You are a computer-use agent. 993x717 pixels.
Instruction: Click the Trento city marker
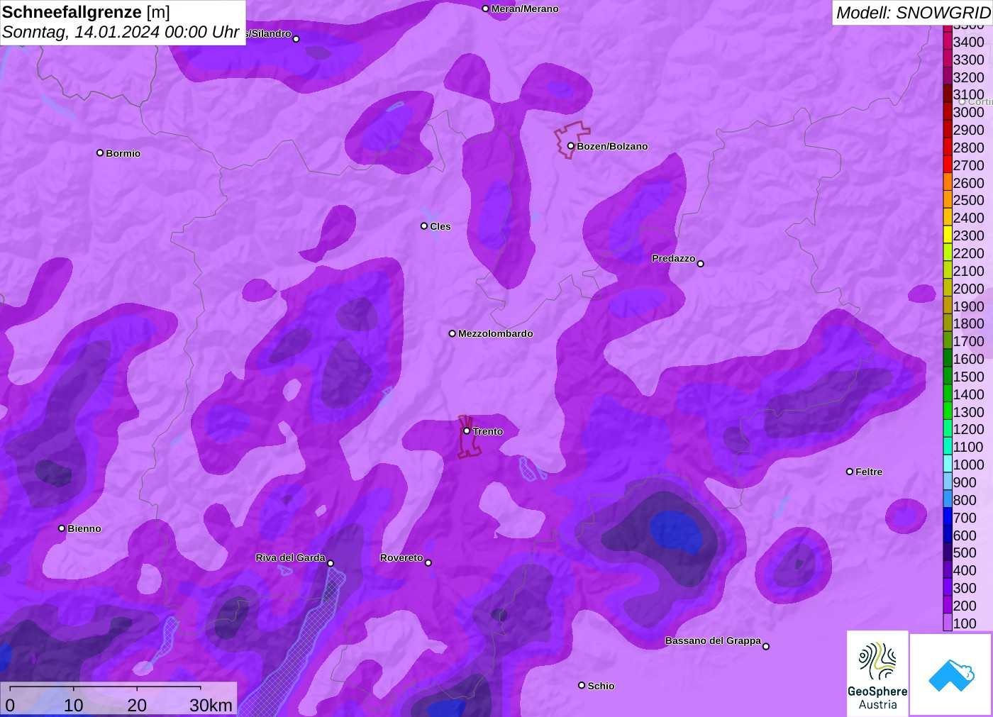tap(467, 430)
